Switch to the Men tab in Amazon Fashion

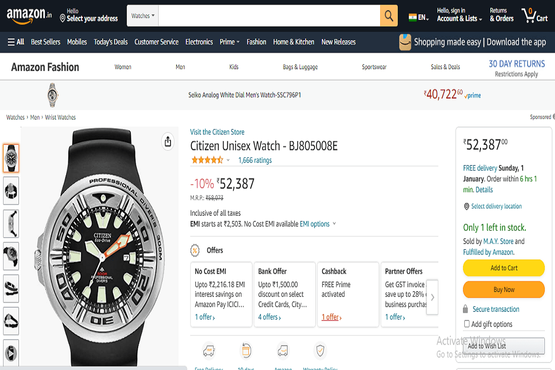click(180, 67)
